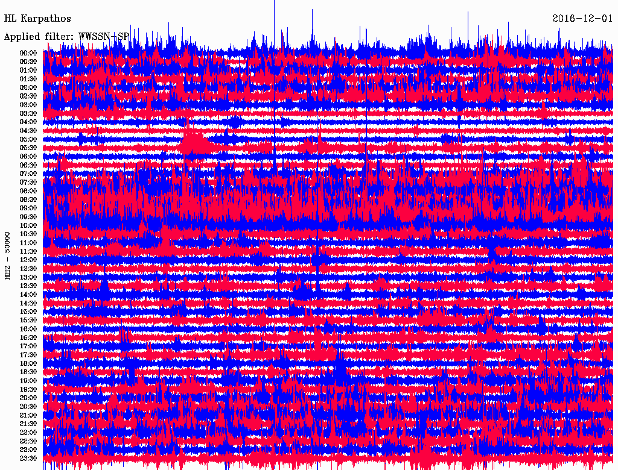The width and height of the screenshot is (618, 470).
Task: Select the 04:00 time label
Action: click(x=28, y=122)
